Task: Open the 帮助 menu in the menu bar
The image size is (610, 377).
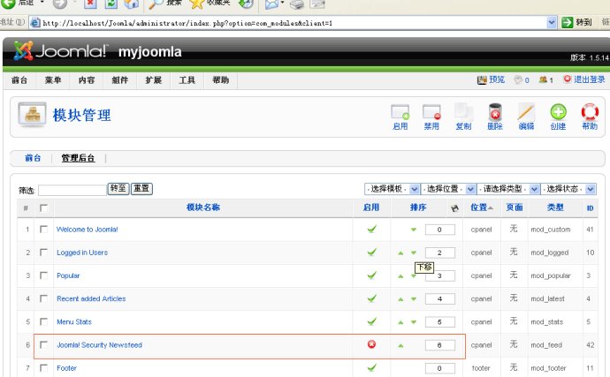Action: click(x=221, y=80)
